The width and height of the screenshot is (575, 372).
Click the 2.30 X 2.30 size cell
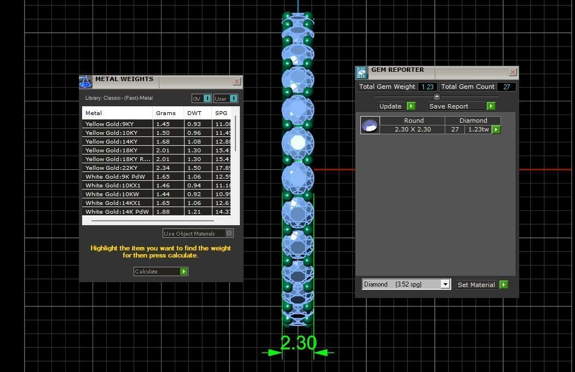[412, 129]
